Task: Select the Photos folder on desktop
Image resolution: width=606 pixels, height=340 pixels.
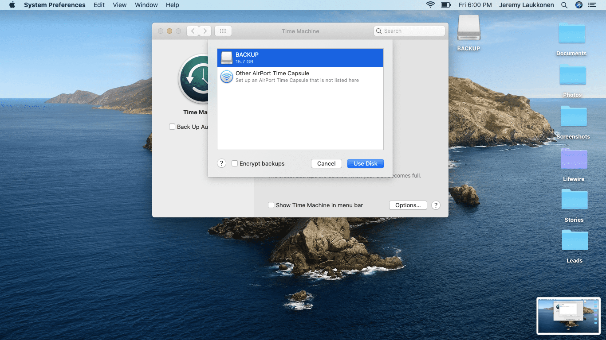Action: (572, 80)
